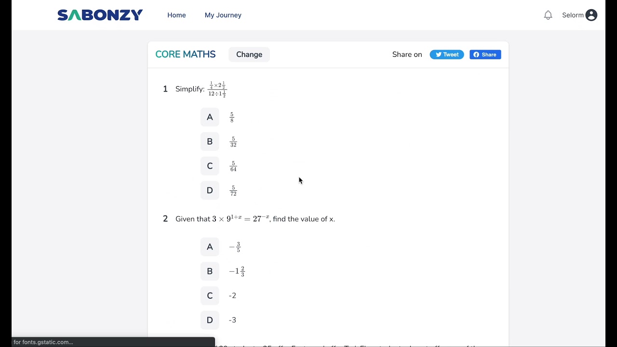Click answer text 5/72 in question 1
The width and height of the screenshot is (617, 347).
[x=233, y=191]
